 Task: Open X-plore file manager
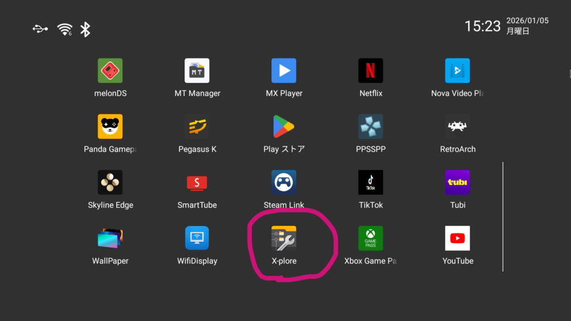tap(284, 238)
